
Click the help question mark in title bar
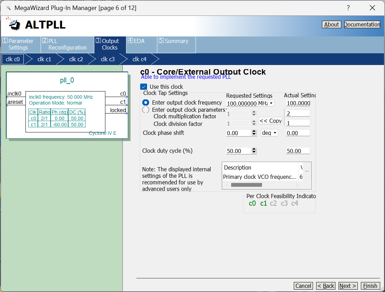coord(348,8)
